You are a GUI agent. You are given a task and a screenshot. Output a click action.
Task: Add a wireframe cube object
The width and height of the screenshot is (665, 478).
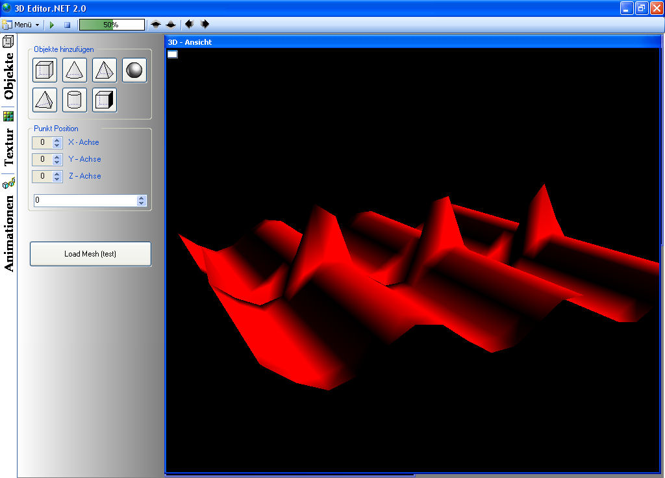coord(45,70)
